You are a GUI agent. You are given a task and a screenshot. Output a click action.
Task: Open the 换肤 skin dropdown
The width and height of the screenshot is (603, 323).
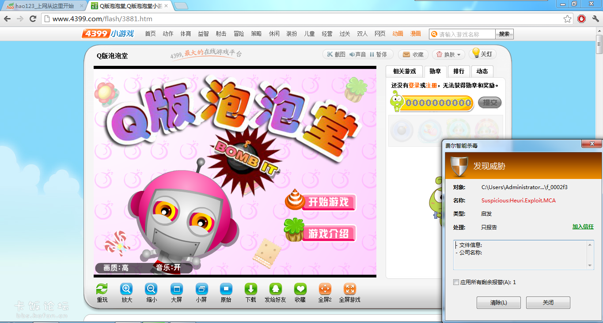pos(448,54)
